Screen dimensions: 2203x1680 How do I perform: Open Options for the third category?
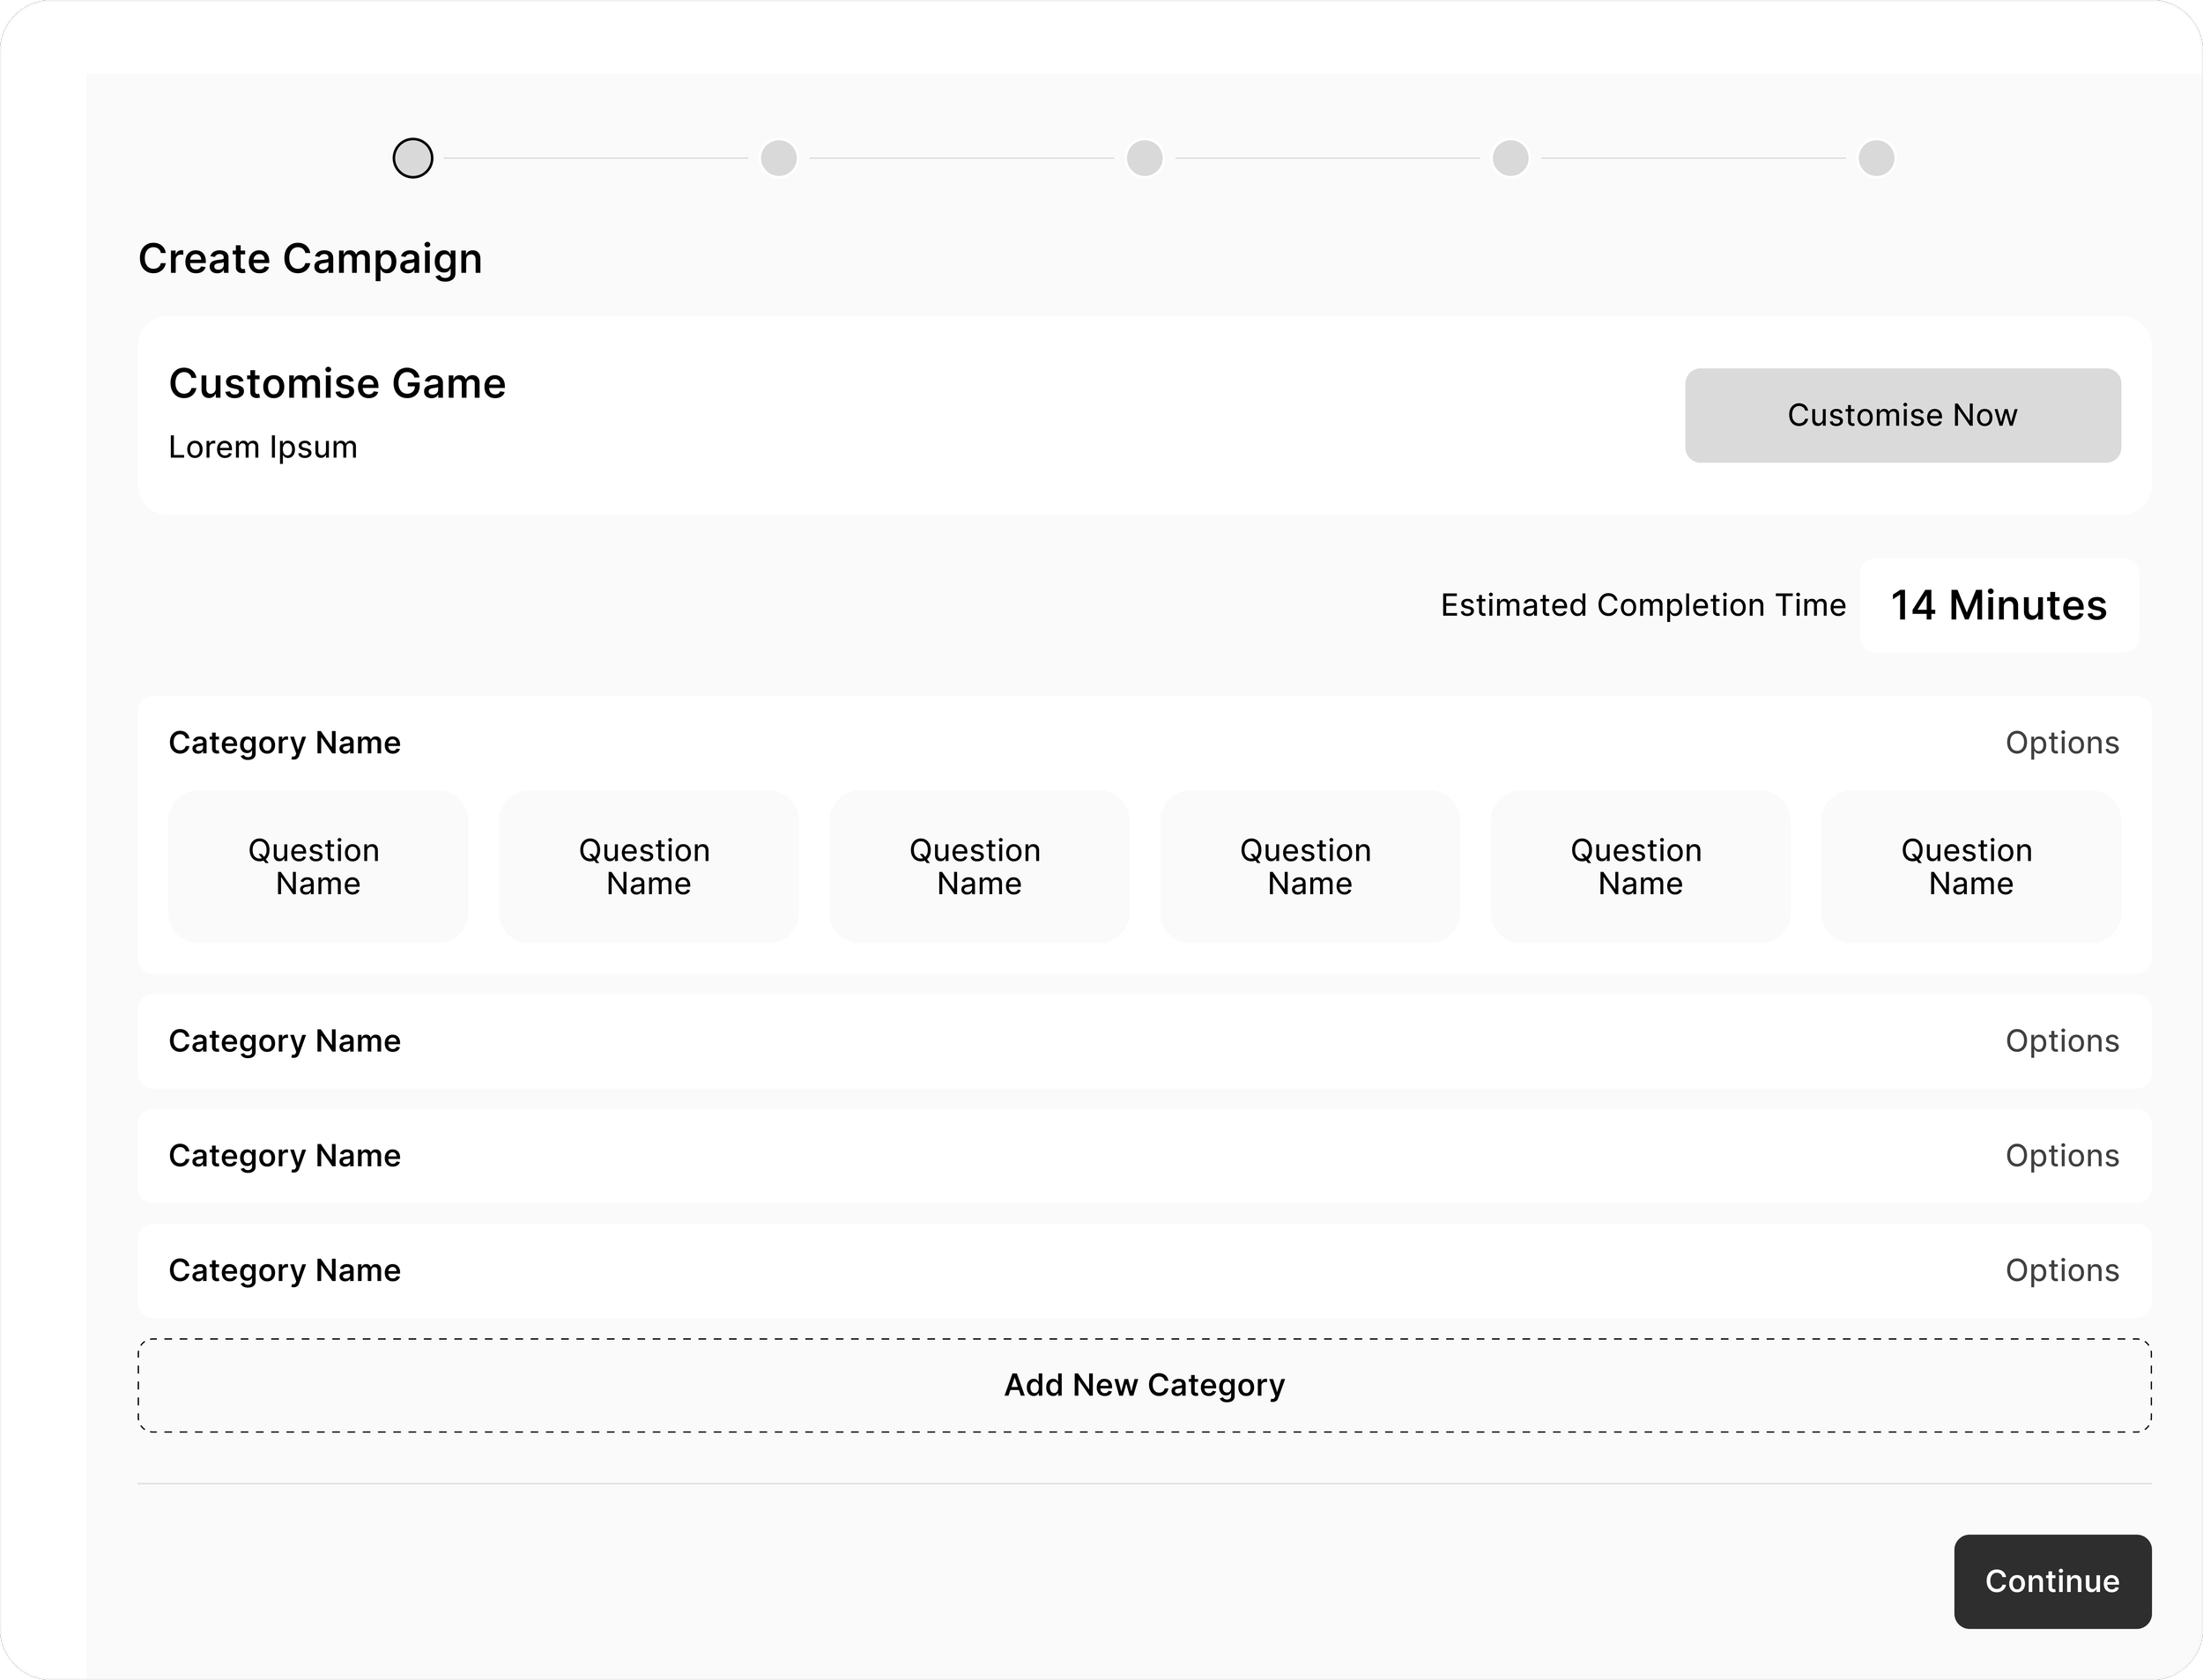[2062, 1156]
